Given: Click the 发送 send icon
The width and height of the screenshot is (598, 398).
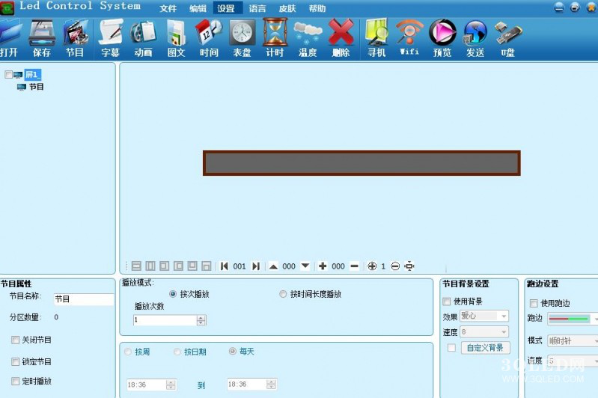Looking at the screenshot, I should click(x=475, y=38).
